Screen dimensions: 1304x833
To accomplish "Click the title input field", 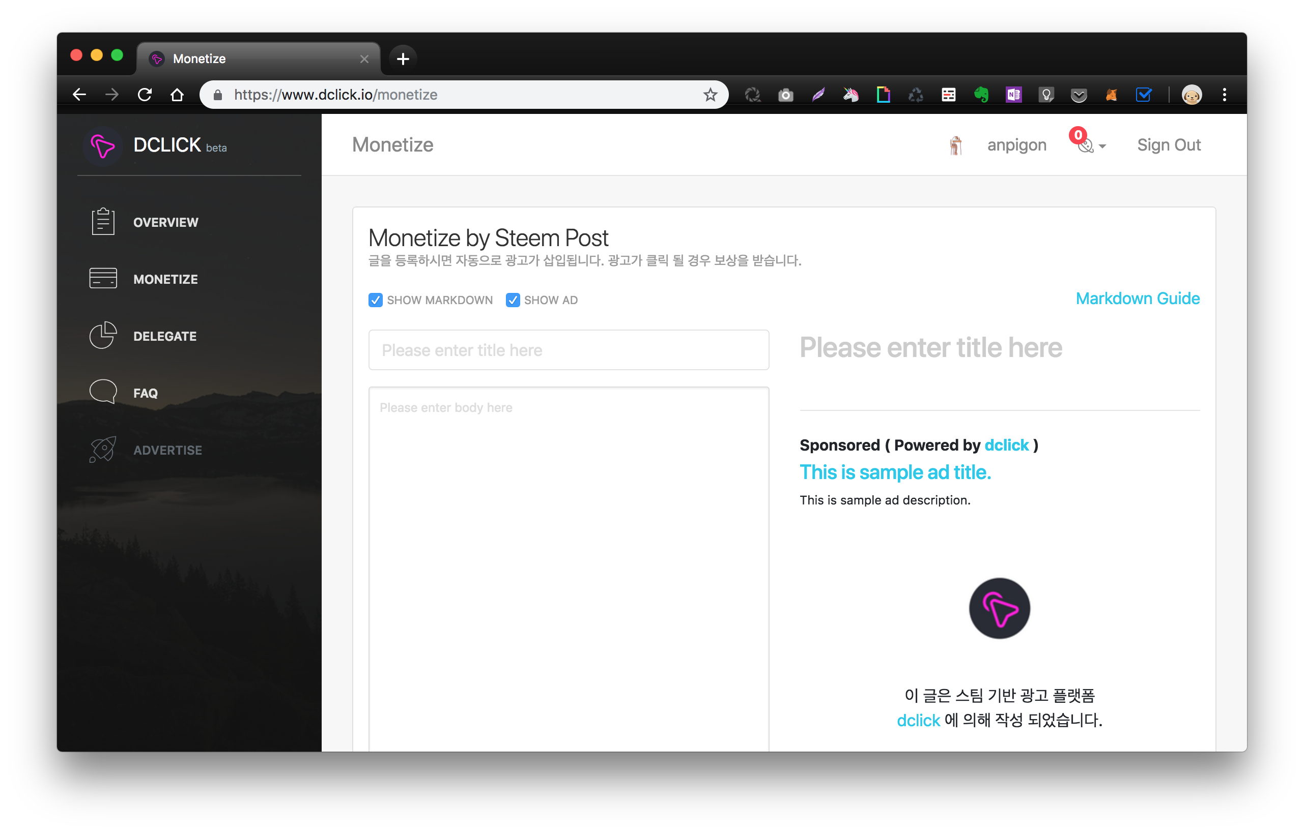I will pyautogui.click(x=569, y=350).
